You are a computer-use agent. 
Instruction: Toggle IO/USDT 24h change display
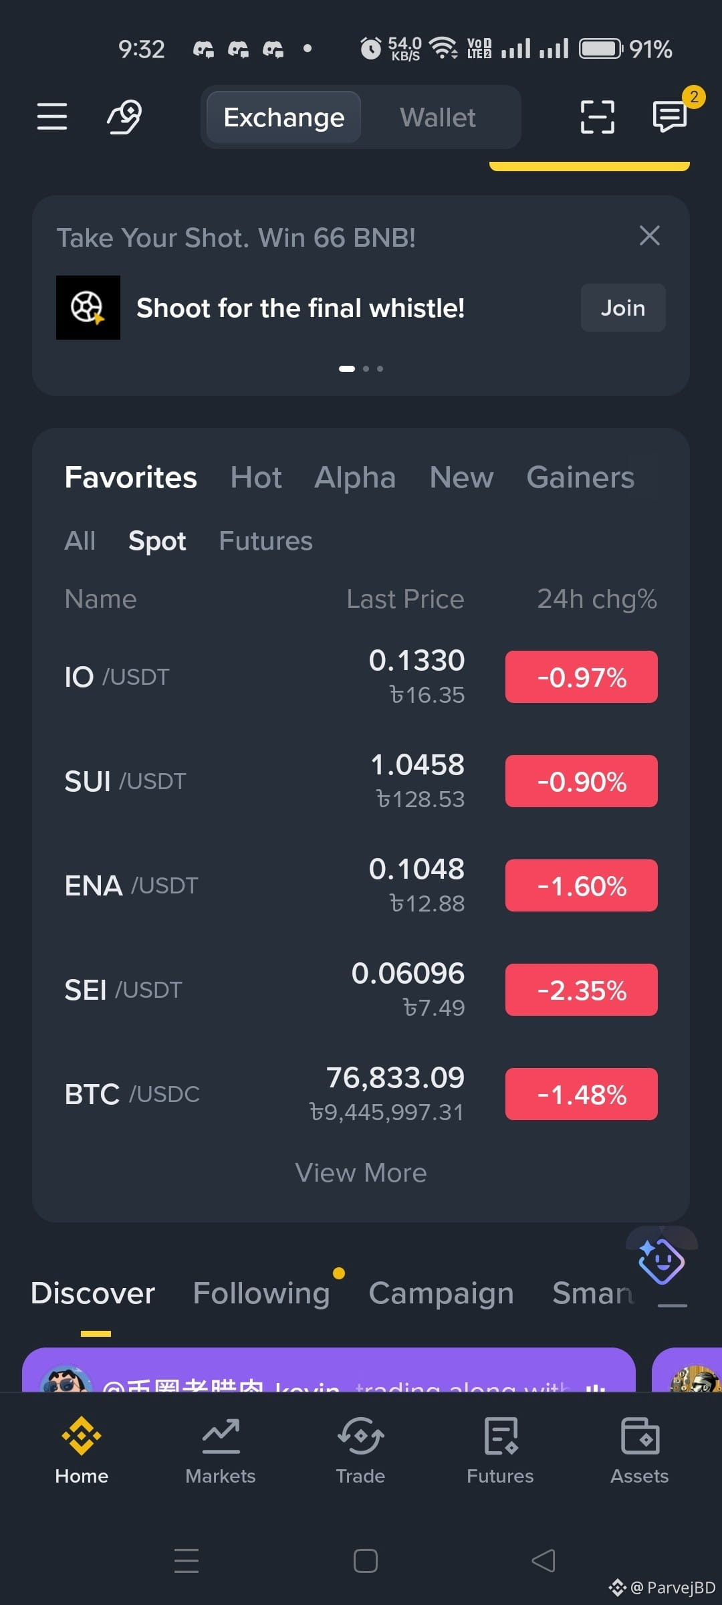point(582,677)
